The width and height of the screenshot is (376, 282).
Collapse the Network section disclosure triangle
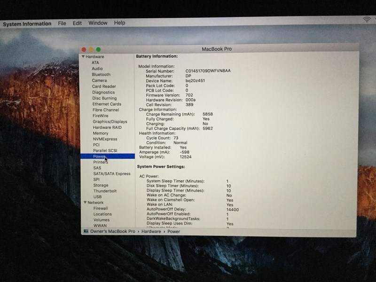pos(84,203)
